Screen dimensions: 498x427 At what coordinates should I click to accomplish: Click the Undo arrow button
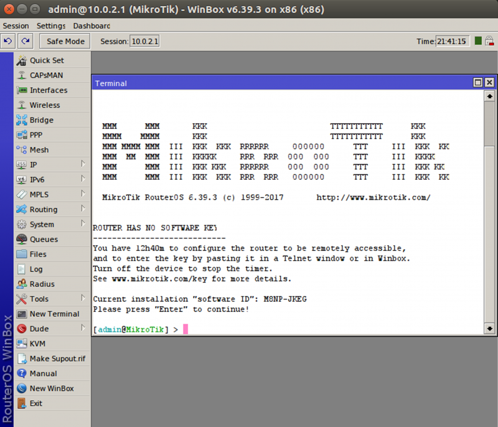click(8, 41)
